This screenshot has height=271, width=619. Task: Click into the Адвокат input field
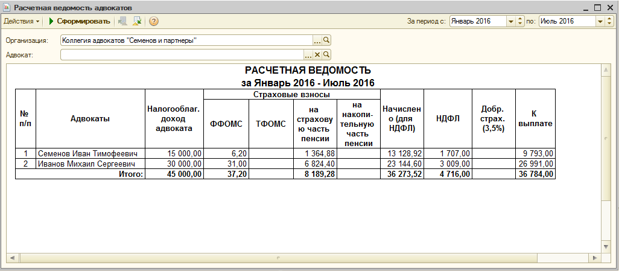[182, 54]
